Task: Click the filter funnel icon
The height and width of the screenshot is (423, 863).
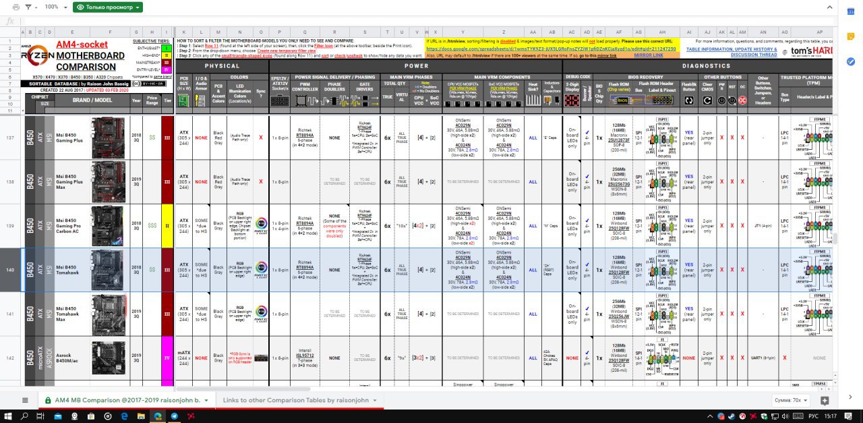Action: tap(28, 7)
